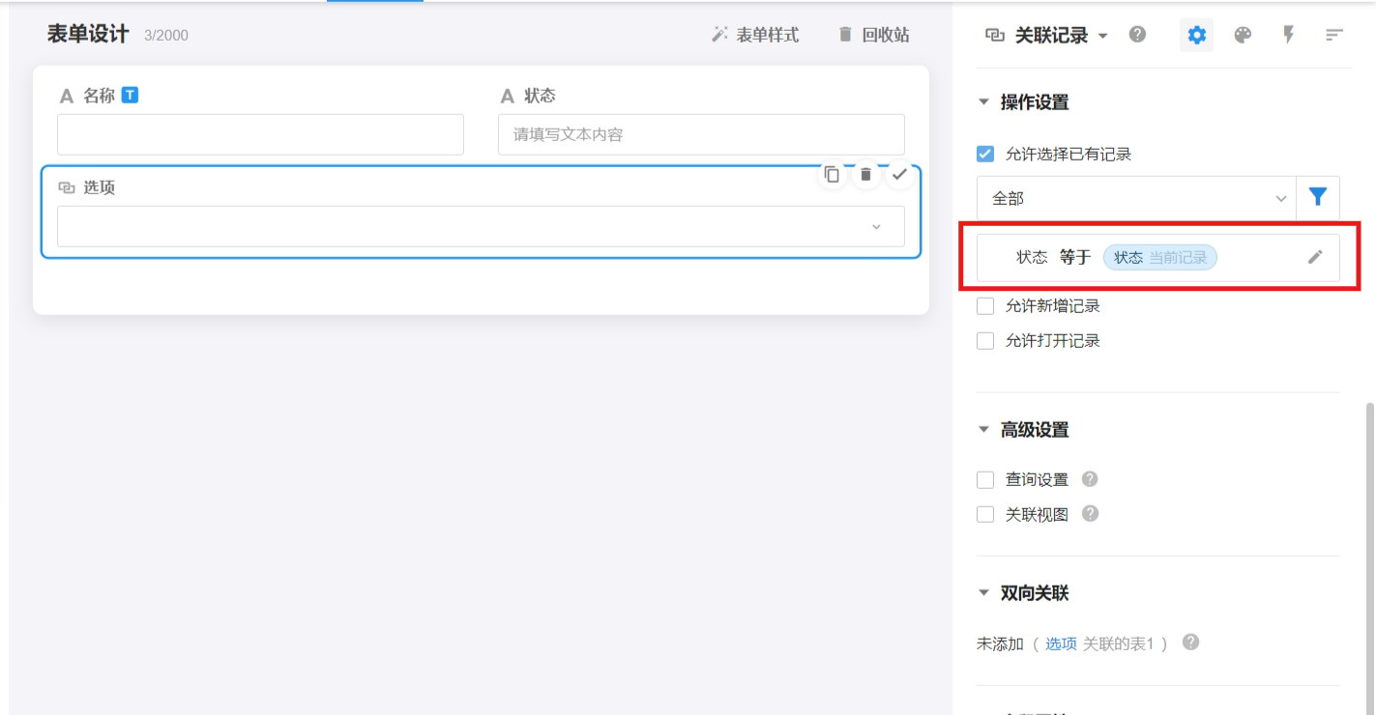Open the 回收站 recycle bin

[873, 36]
